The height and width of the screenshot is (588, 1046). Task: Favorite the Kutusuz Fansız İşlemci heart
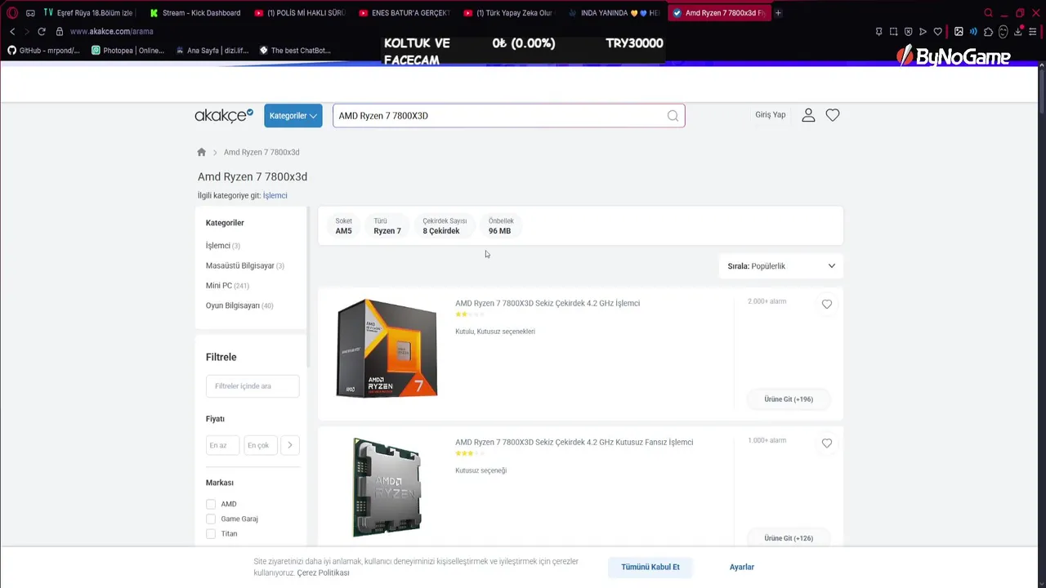[x=827, y=443]
